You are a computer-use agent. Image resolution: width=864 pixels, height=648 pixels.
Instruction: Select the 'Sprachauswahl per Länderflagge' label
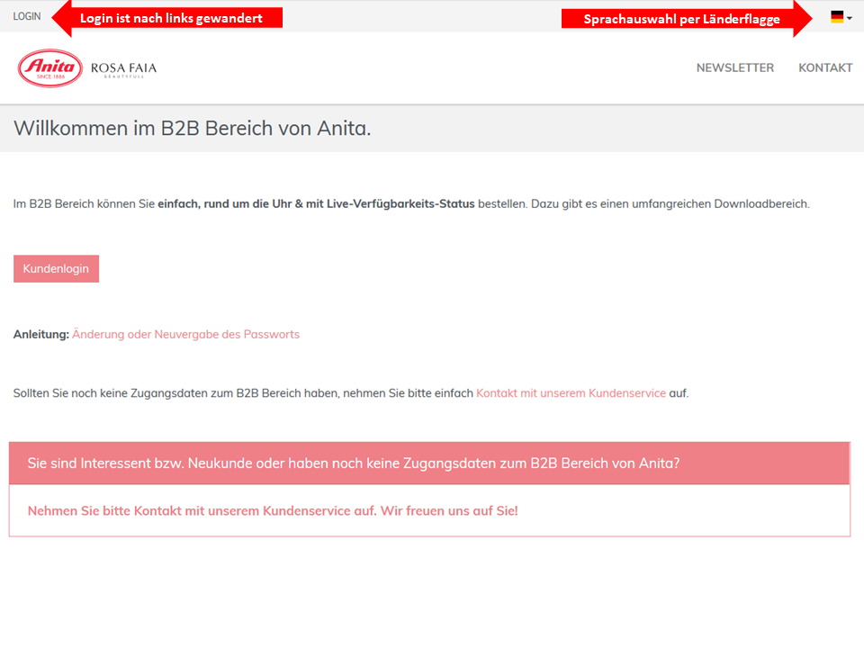(681, 19)
